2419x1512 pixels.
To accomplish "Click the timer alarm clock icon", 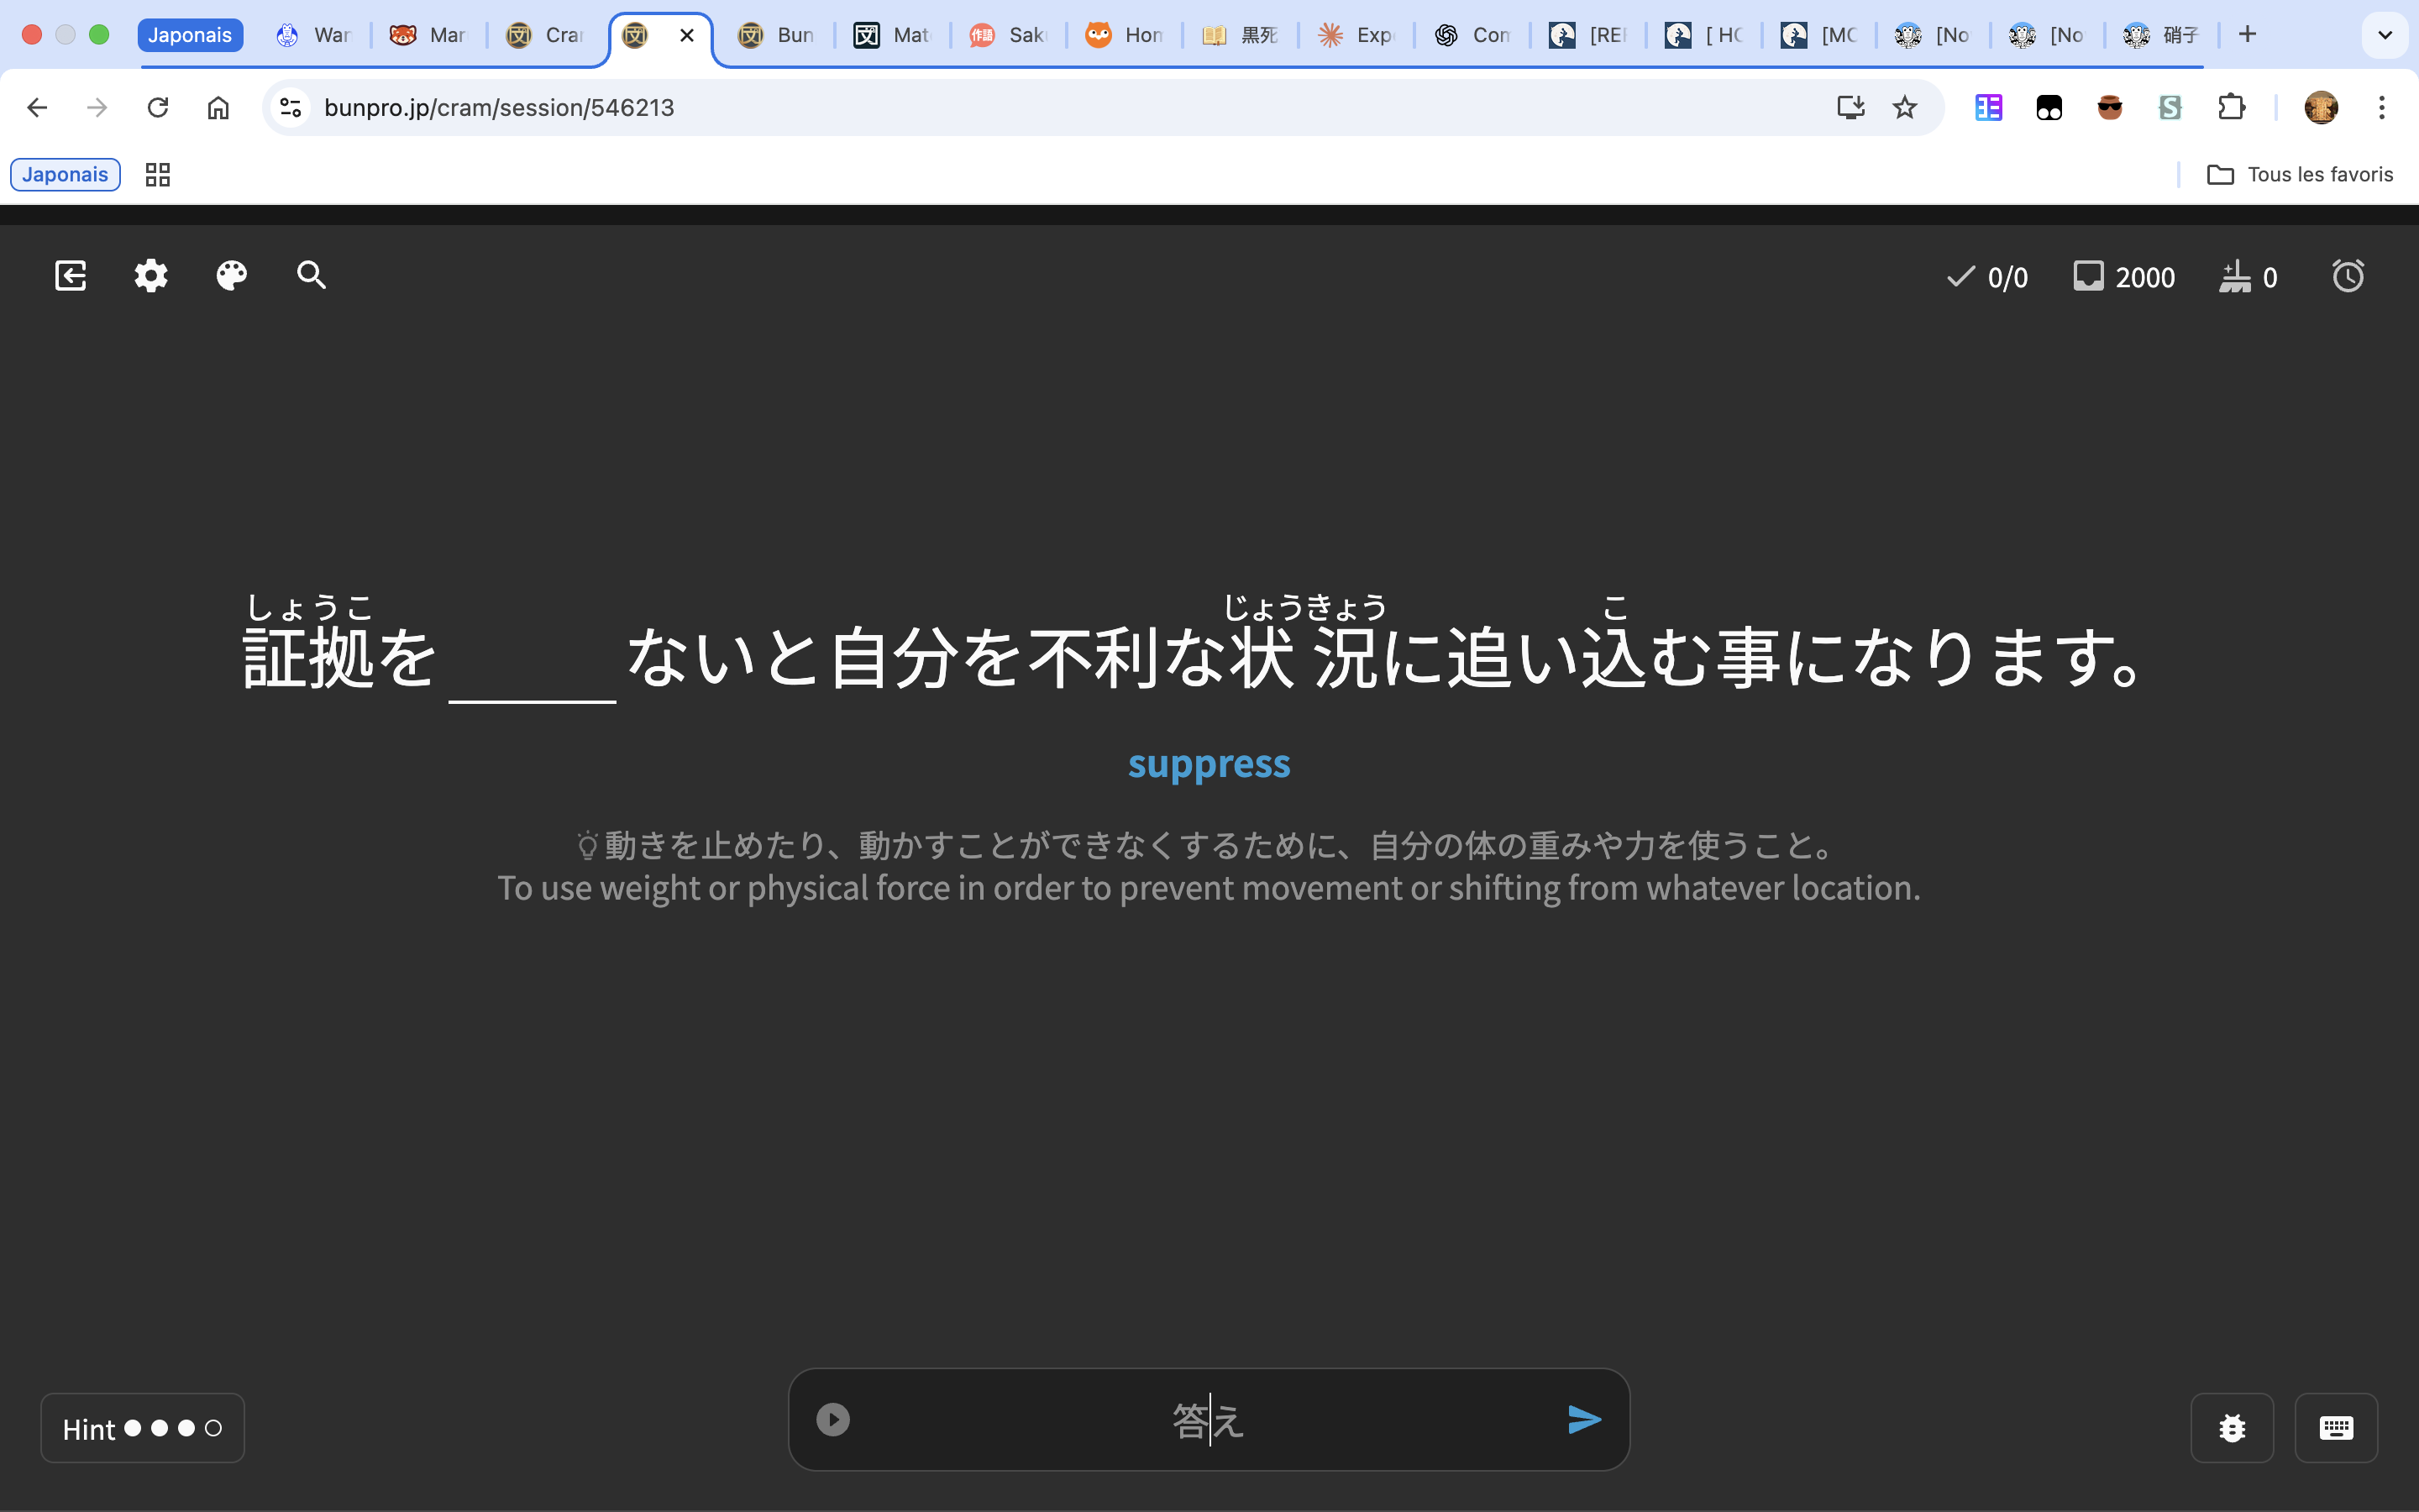I will coord(2348,276).
